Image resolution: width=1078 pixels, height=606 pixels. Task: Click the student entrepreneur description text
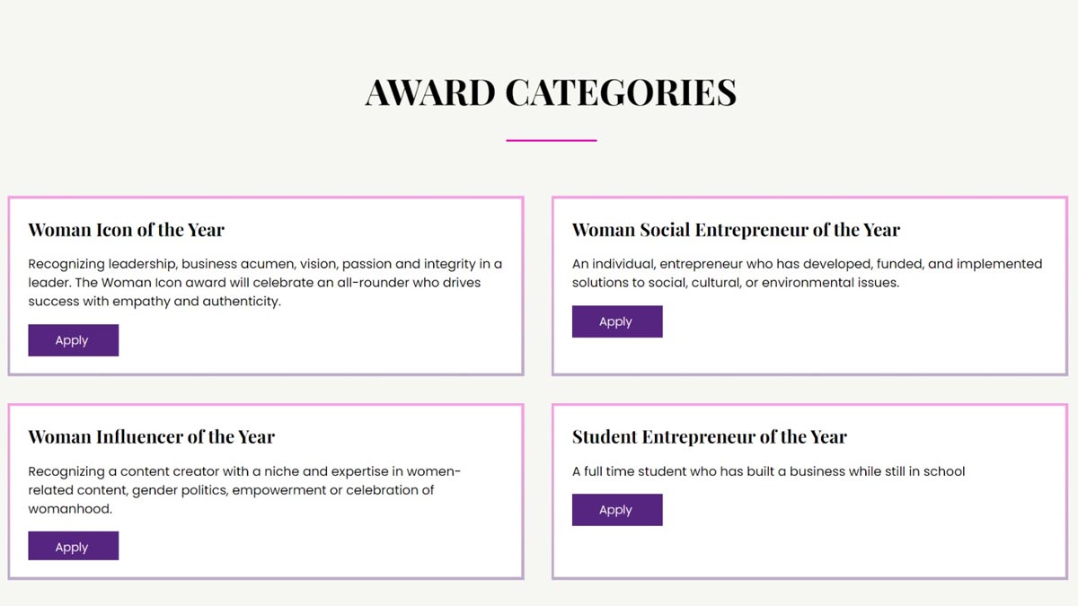click(768, 470)
